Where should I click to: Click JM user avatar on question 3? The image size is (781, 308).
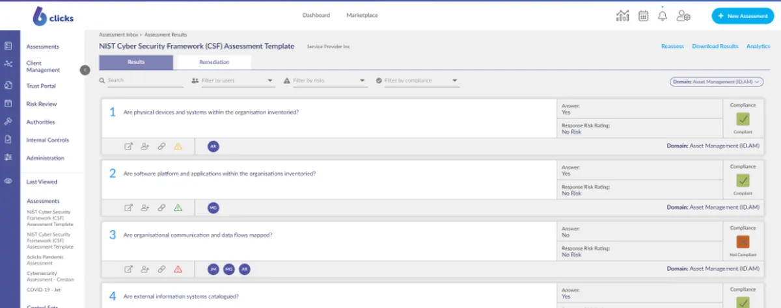pyautogui.click(x=213, y=268)
